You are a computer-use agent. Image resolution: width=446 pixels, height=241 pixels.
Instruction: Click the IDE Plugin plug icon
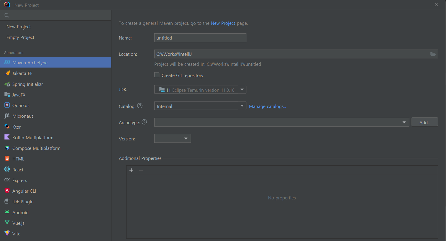(7, 201)
